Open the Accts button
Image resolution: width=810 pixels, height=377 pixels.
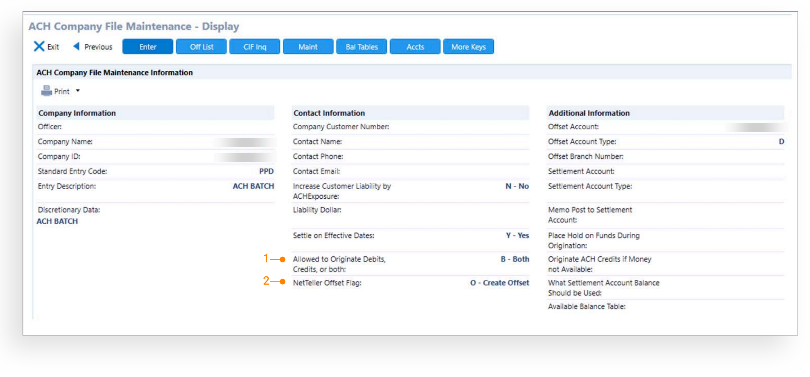415,47
